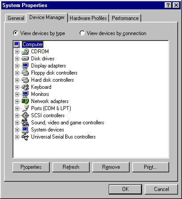Click the Universal Serial Bus controllers icon
The height and width of the screenshot is (199, 182).
click(25, 137)
